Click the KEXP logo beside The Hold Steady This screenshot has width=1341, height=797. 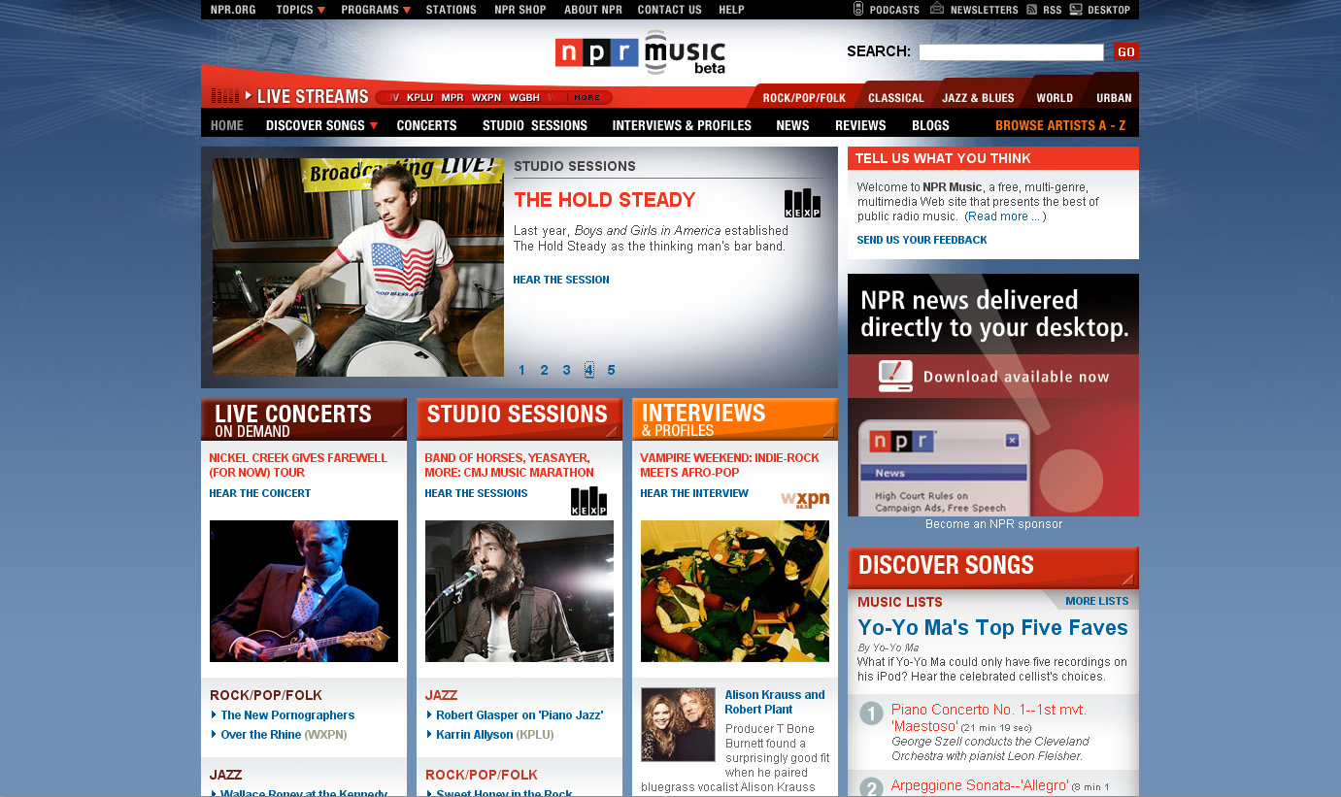(802, 203)
